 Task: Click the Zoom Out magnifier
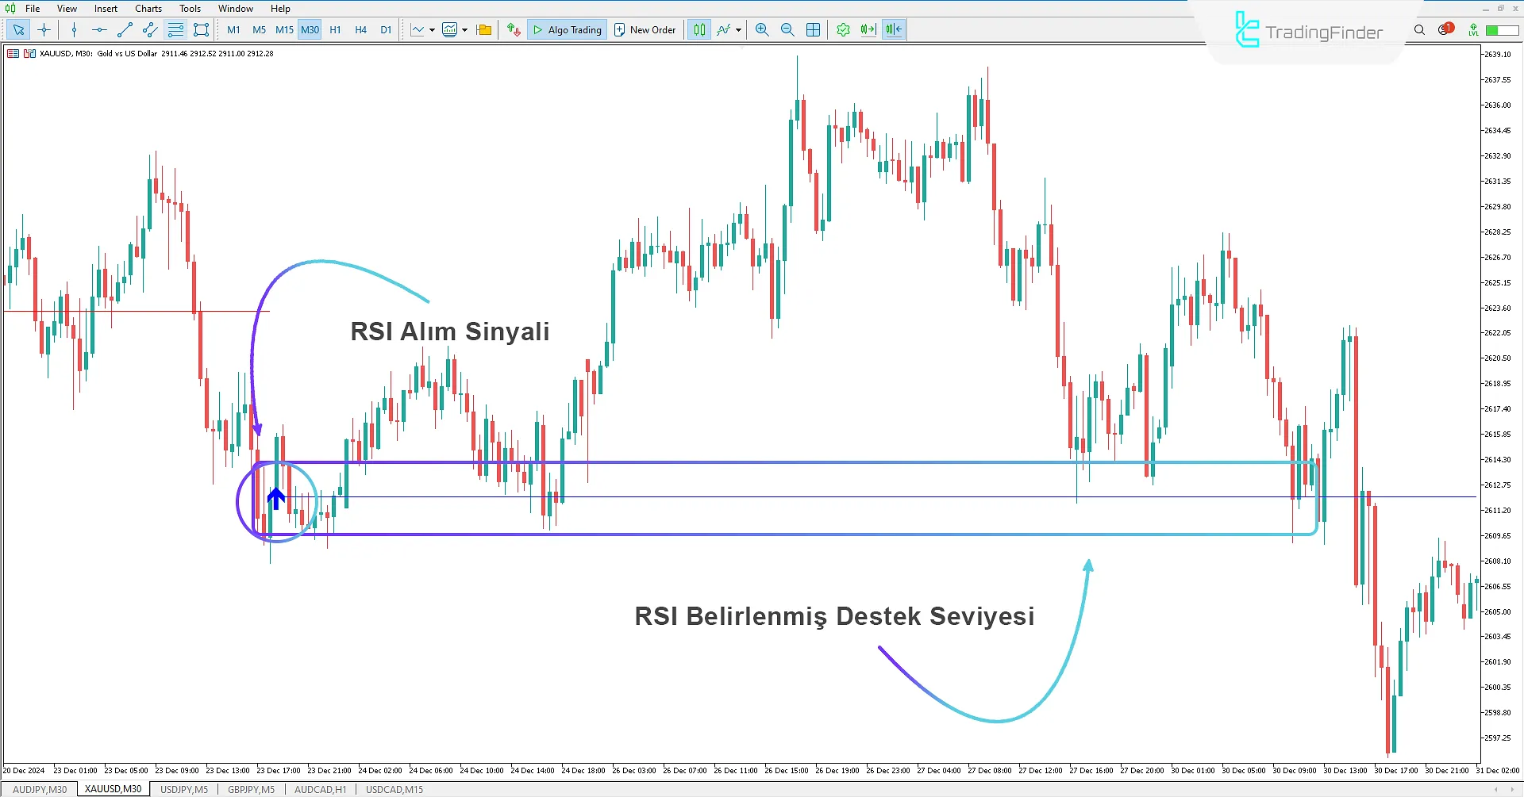(787, 29)
